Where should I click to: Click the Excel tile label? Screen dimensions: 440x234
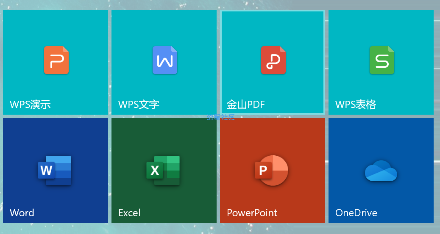pyautogui.click(x=129, y=213)
